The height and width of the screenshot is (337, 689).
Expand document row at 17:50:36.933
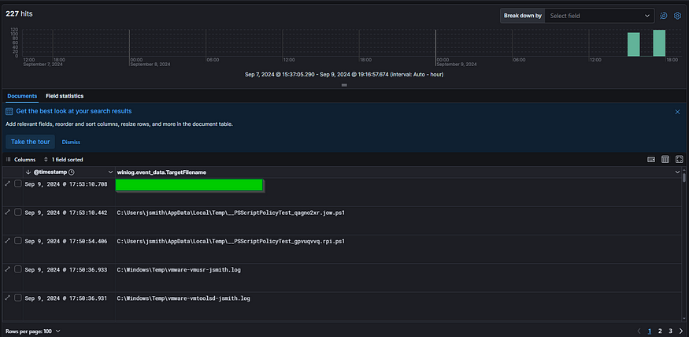pyautogui.click(x=7, y=269)
